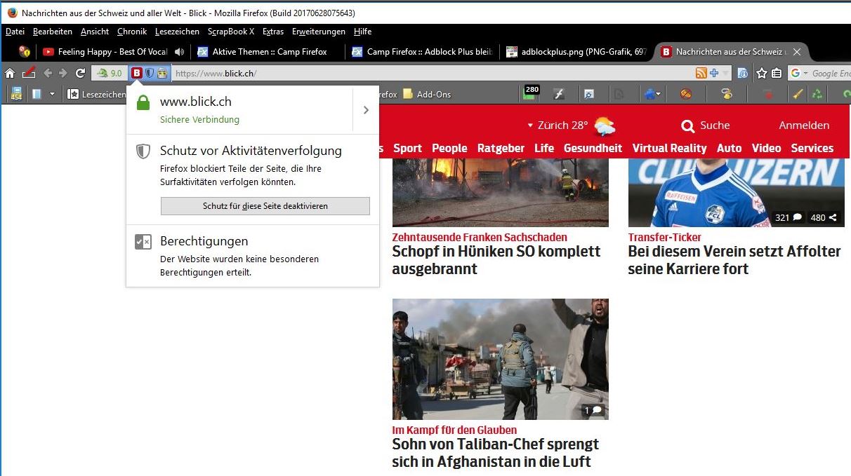Click Schutz für diese Seite deaktivieren
This screenshot has width=851, height=476.
265,206
